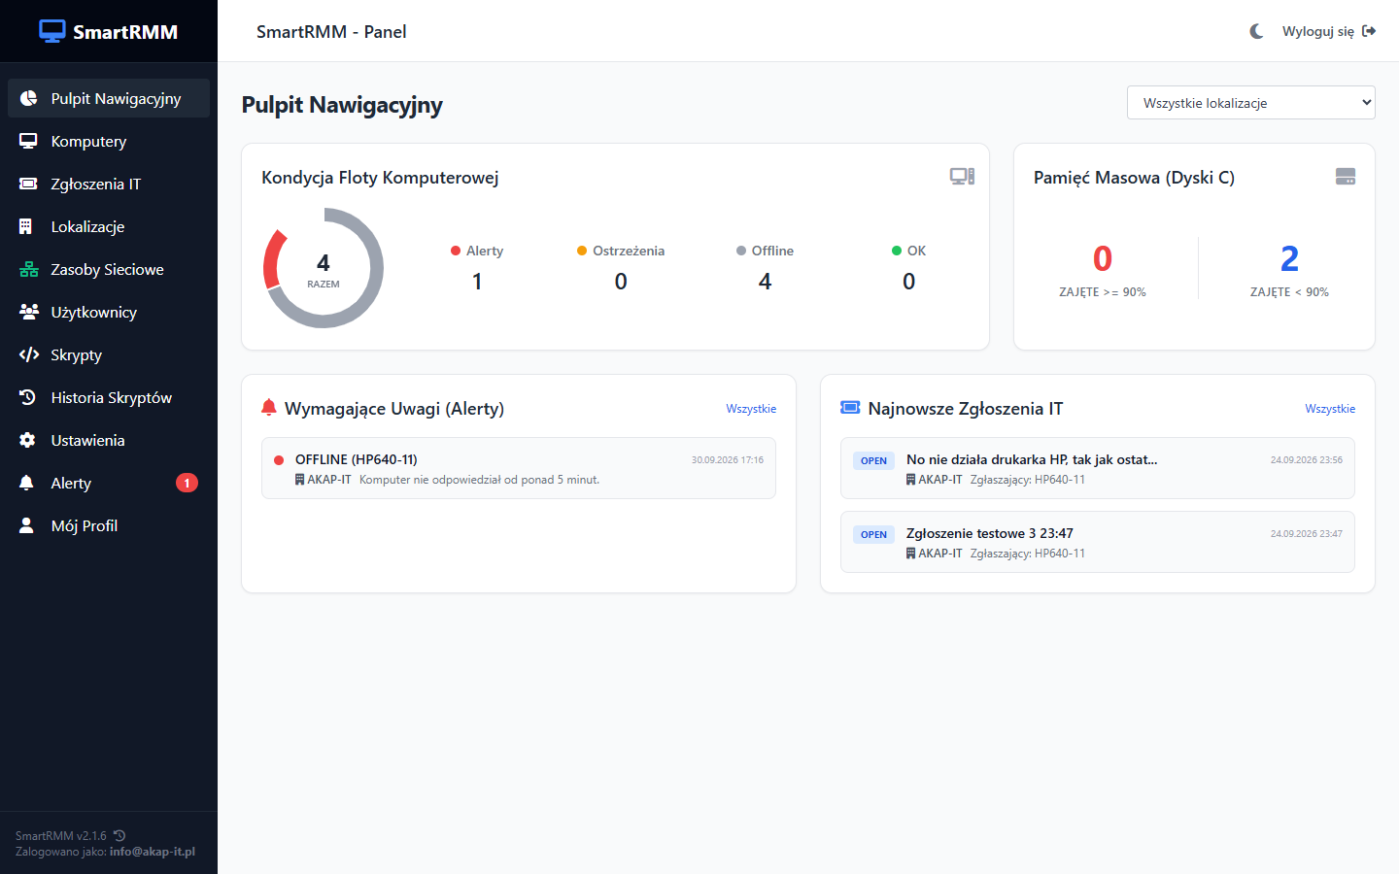Image resolution: width=1399 pixels, height=874 pixels.
Task: Click the red status dot on the OFFLINE alert
Action: [279, 460]
